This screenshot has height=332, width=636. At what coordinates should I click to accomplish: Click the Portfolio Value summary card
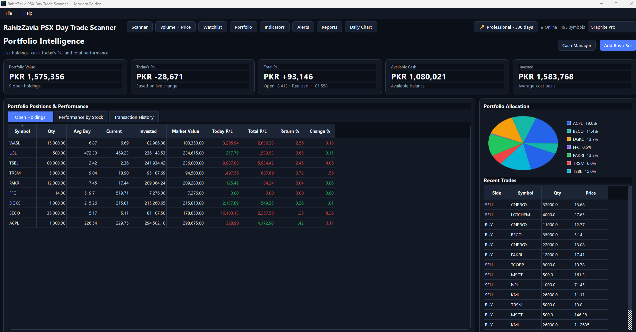click(x=65, y=77)
